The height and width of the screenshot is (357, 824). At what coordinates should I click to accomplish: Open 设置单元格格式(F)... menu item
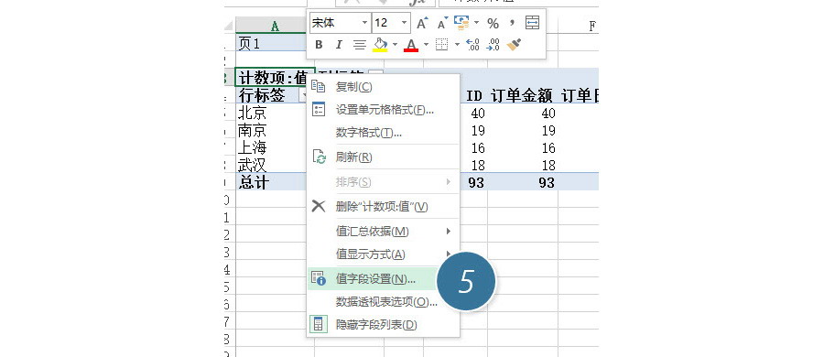(x=383, y=110)
